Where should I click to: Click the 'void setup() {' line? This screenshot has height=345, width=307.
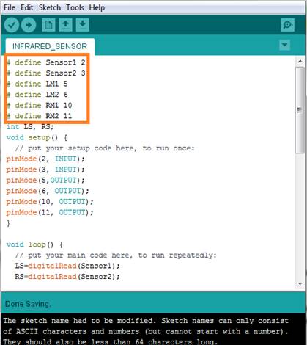tap(37, 137)
